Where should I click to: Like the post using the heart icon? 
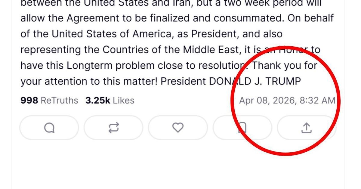tap(178, 128)
